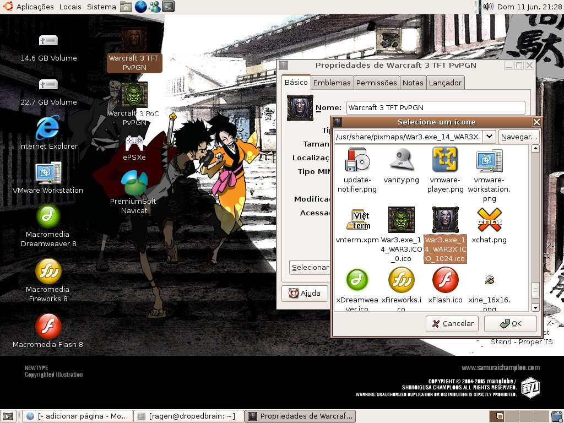Switch to the Permissões tab
This screenshot has height=423, width=564.
click(376, 83)
